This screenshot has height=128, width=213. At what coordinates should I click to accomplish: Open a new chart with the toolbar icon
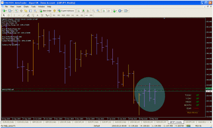pyautogui.click(x=4, y=11)
